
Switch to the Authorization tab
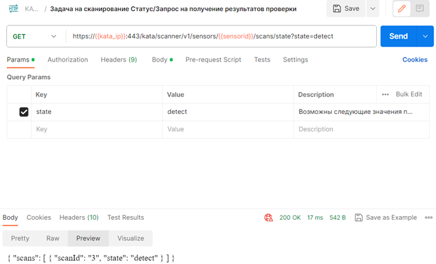[68, 60]
